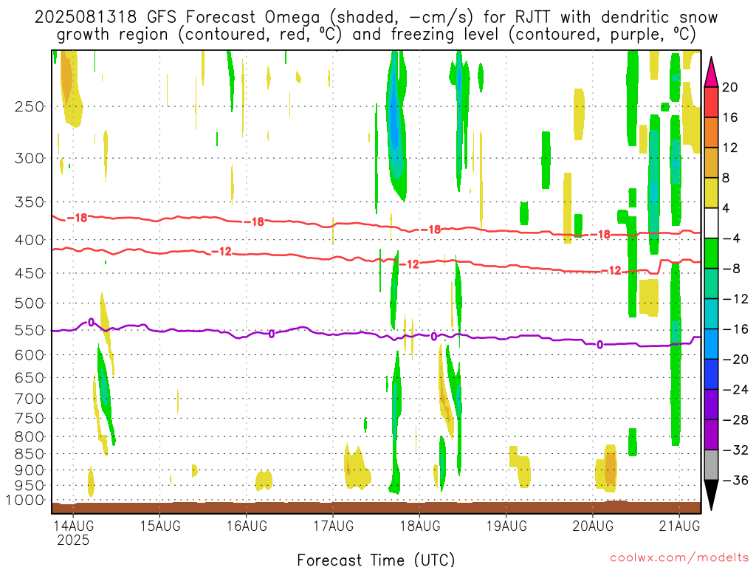756x567 pixels.
Task: Click the 16AUG date label on the time axis
Action: [x=247, y=526]
